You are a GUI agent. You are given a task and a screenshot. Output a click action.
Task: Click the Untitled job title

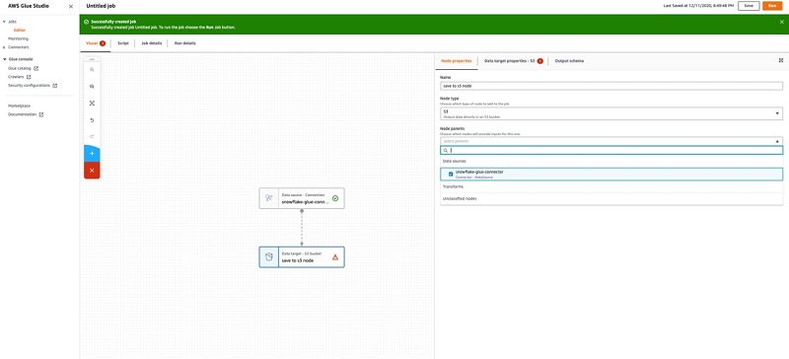click(x=102, y=6)
